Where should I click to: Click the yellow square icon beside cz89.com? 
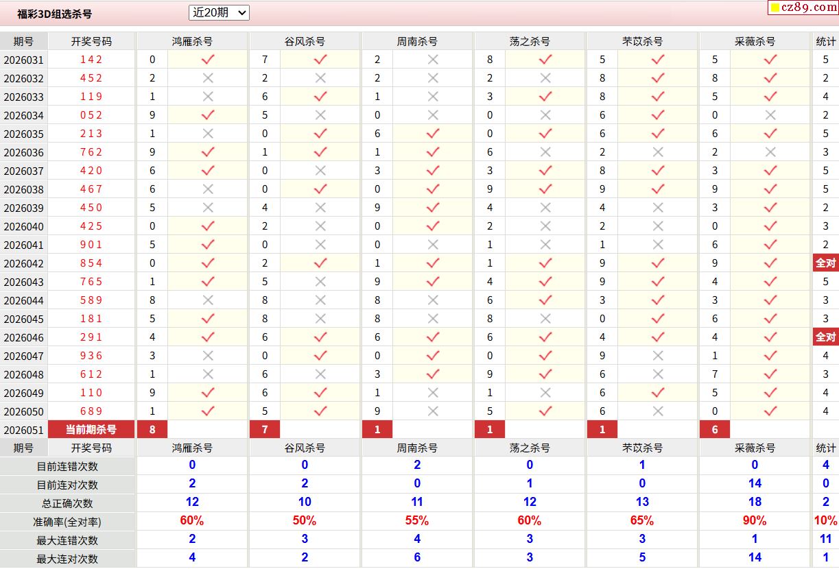pos(775,8)
